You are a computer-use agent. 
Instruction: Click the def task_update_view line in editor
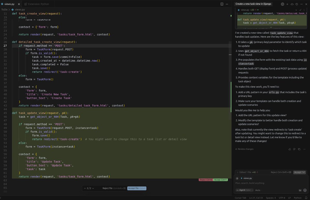point(40,113)
